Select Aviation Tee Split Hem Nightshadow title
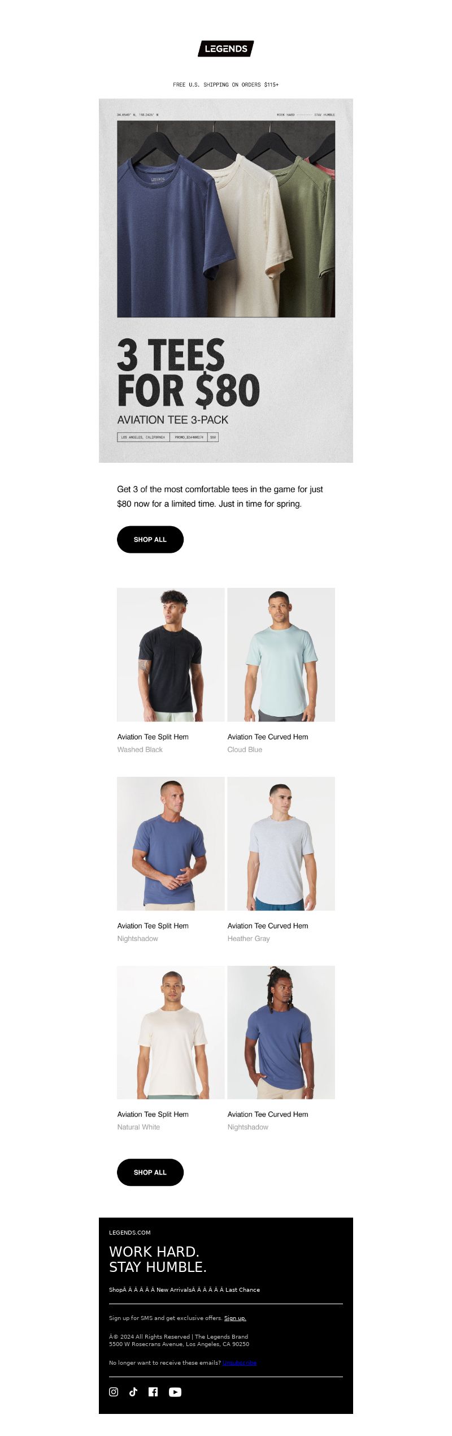The height and width of the screenshot is (1436, 452). pyautogui.click(x=153, y=926)
